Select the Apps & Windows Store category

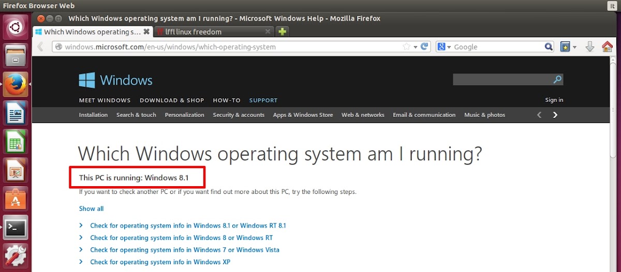pos(303,115)
